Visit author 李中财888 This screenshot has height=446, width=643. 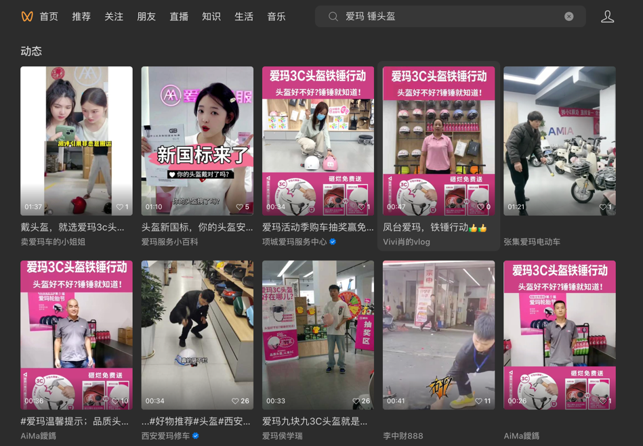[x=403, y=436]
